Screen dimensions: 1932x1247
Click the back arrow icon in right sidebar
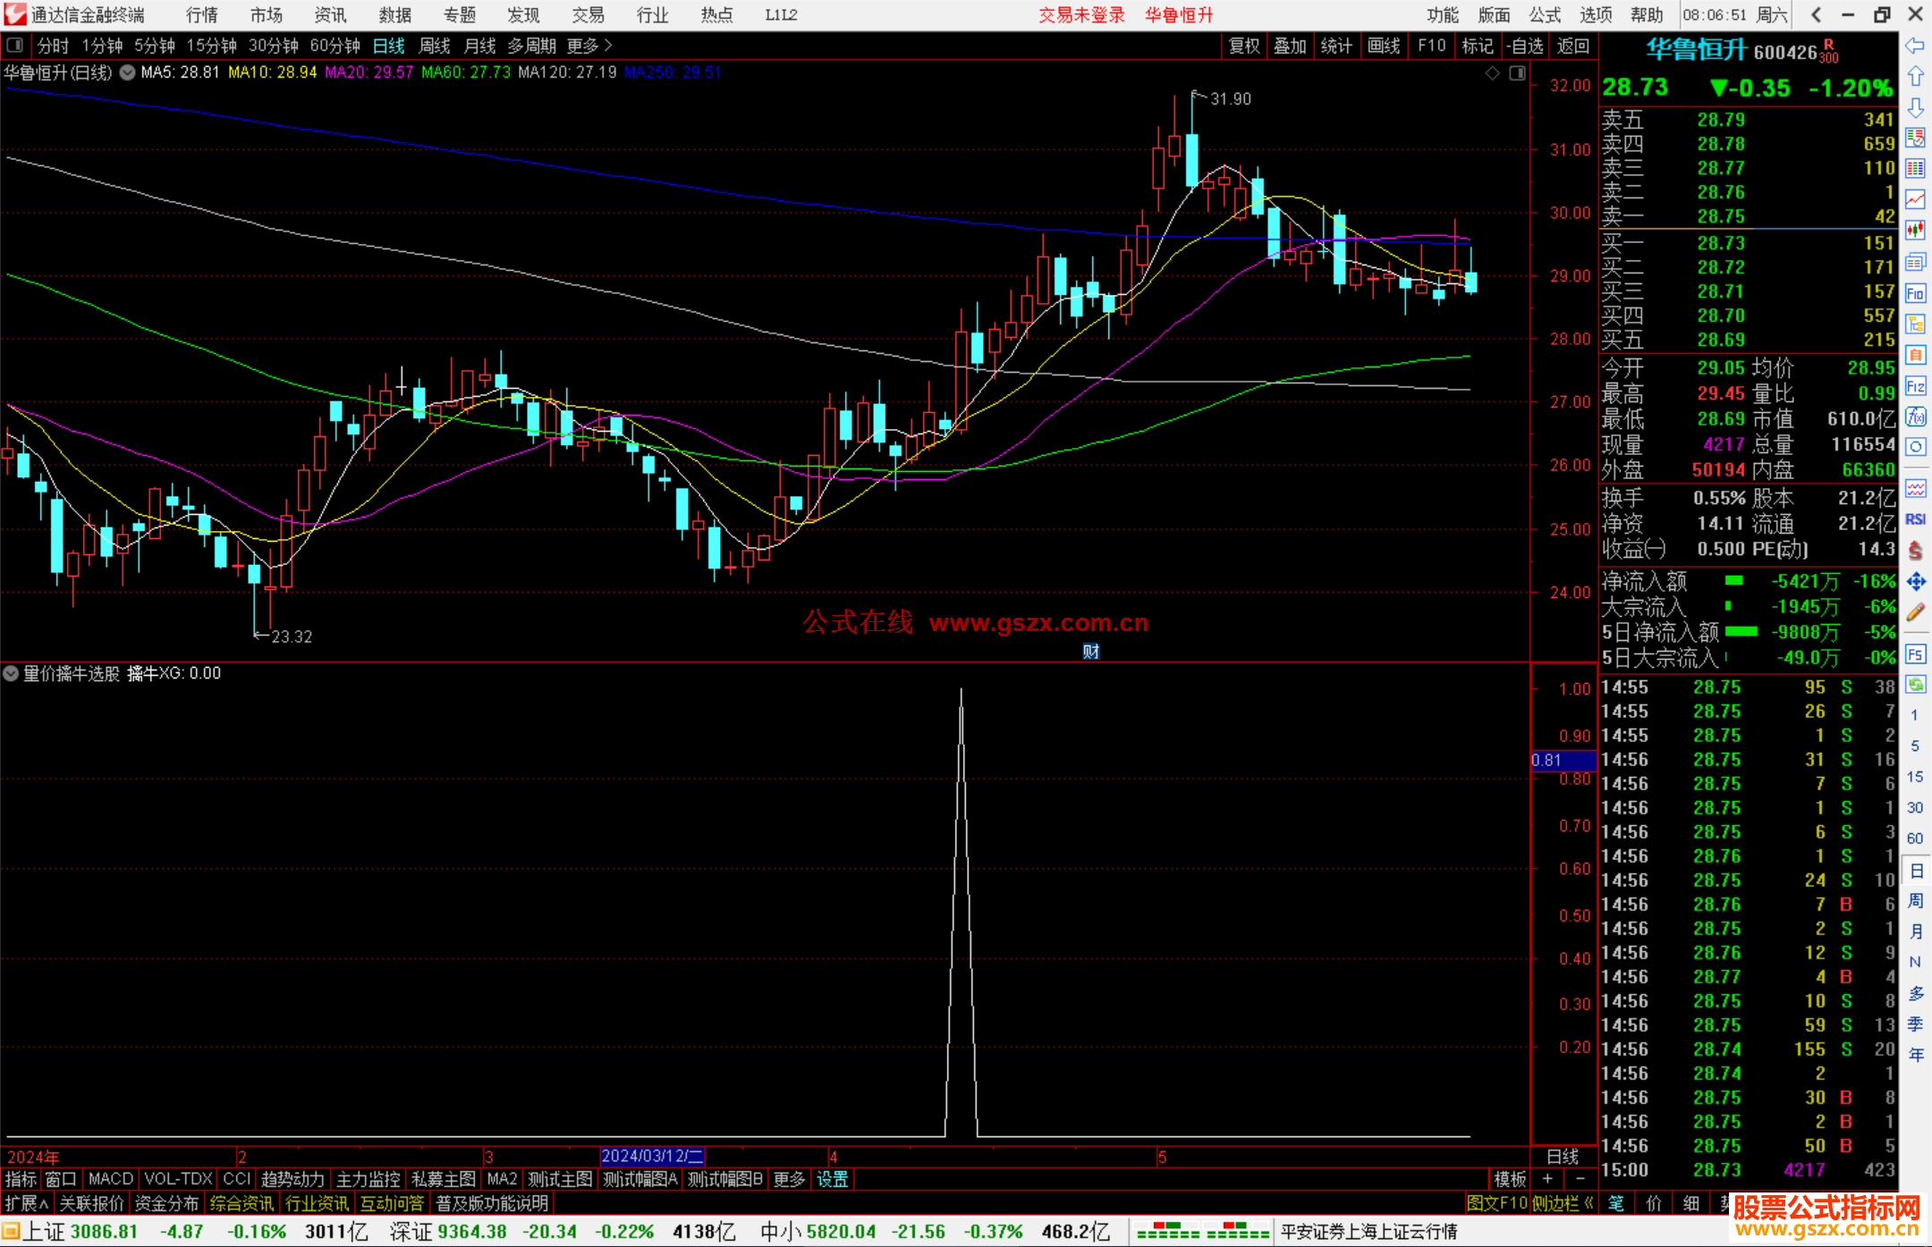pyautogui.click(x=1915, y=46)
